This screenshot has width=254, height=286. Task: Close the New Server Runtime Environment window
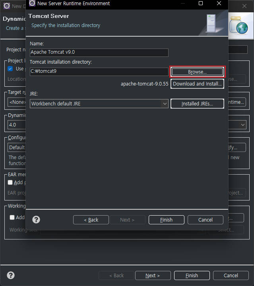coord(219,3)
